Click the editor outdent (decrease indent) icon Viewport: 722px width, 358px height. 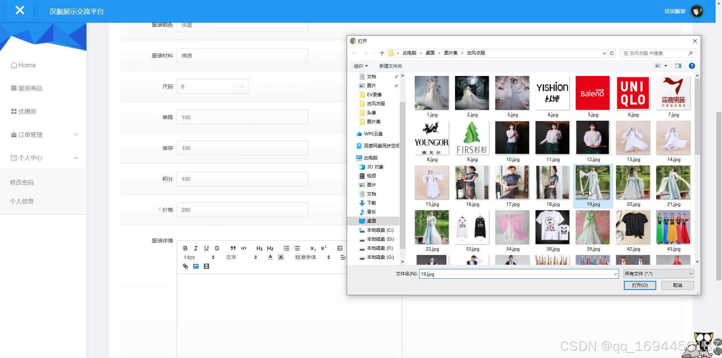tap(340, 248)
